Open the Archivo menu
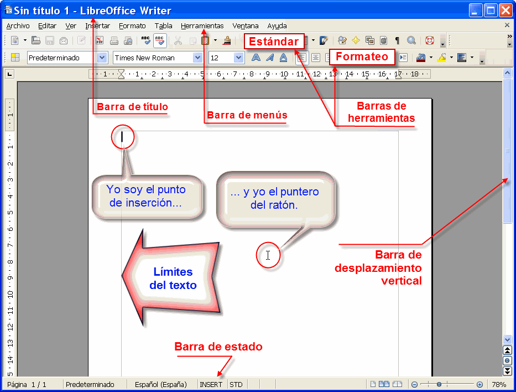Viewport: 516px width, 392px height. (18, 25)
